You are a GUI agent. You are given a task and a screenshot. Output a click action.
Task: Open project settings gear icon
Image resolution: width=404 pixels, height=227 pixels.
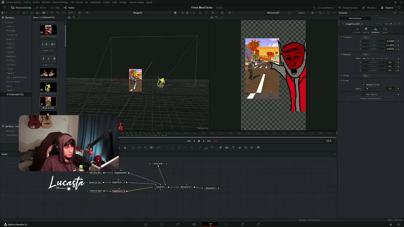pyautogui.click(x=398, y=224)
